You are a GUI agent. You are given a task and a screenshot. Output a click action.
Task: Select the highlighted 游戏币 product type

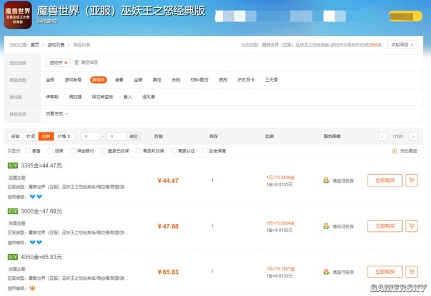pos(99,80)
